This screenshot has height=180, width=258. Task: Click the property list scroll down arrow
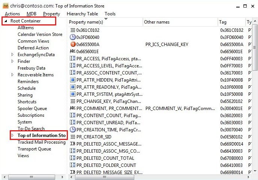[x=255, y=171]
